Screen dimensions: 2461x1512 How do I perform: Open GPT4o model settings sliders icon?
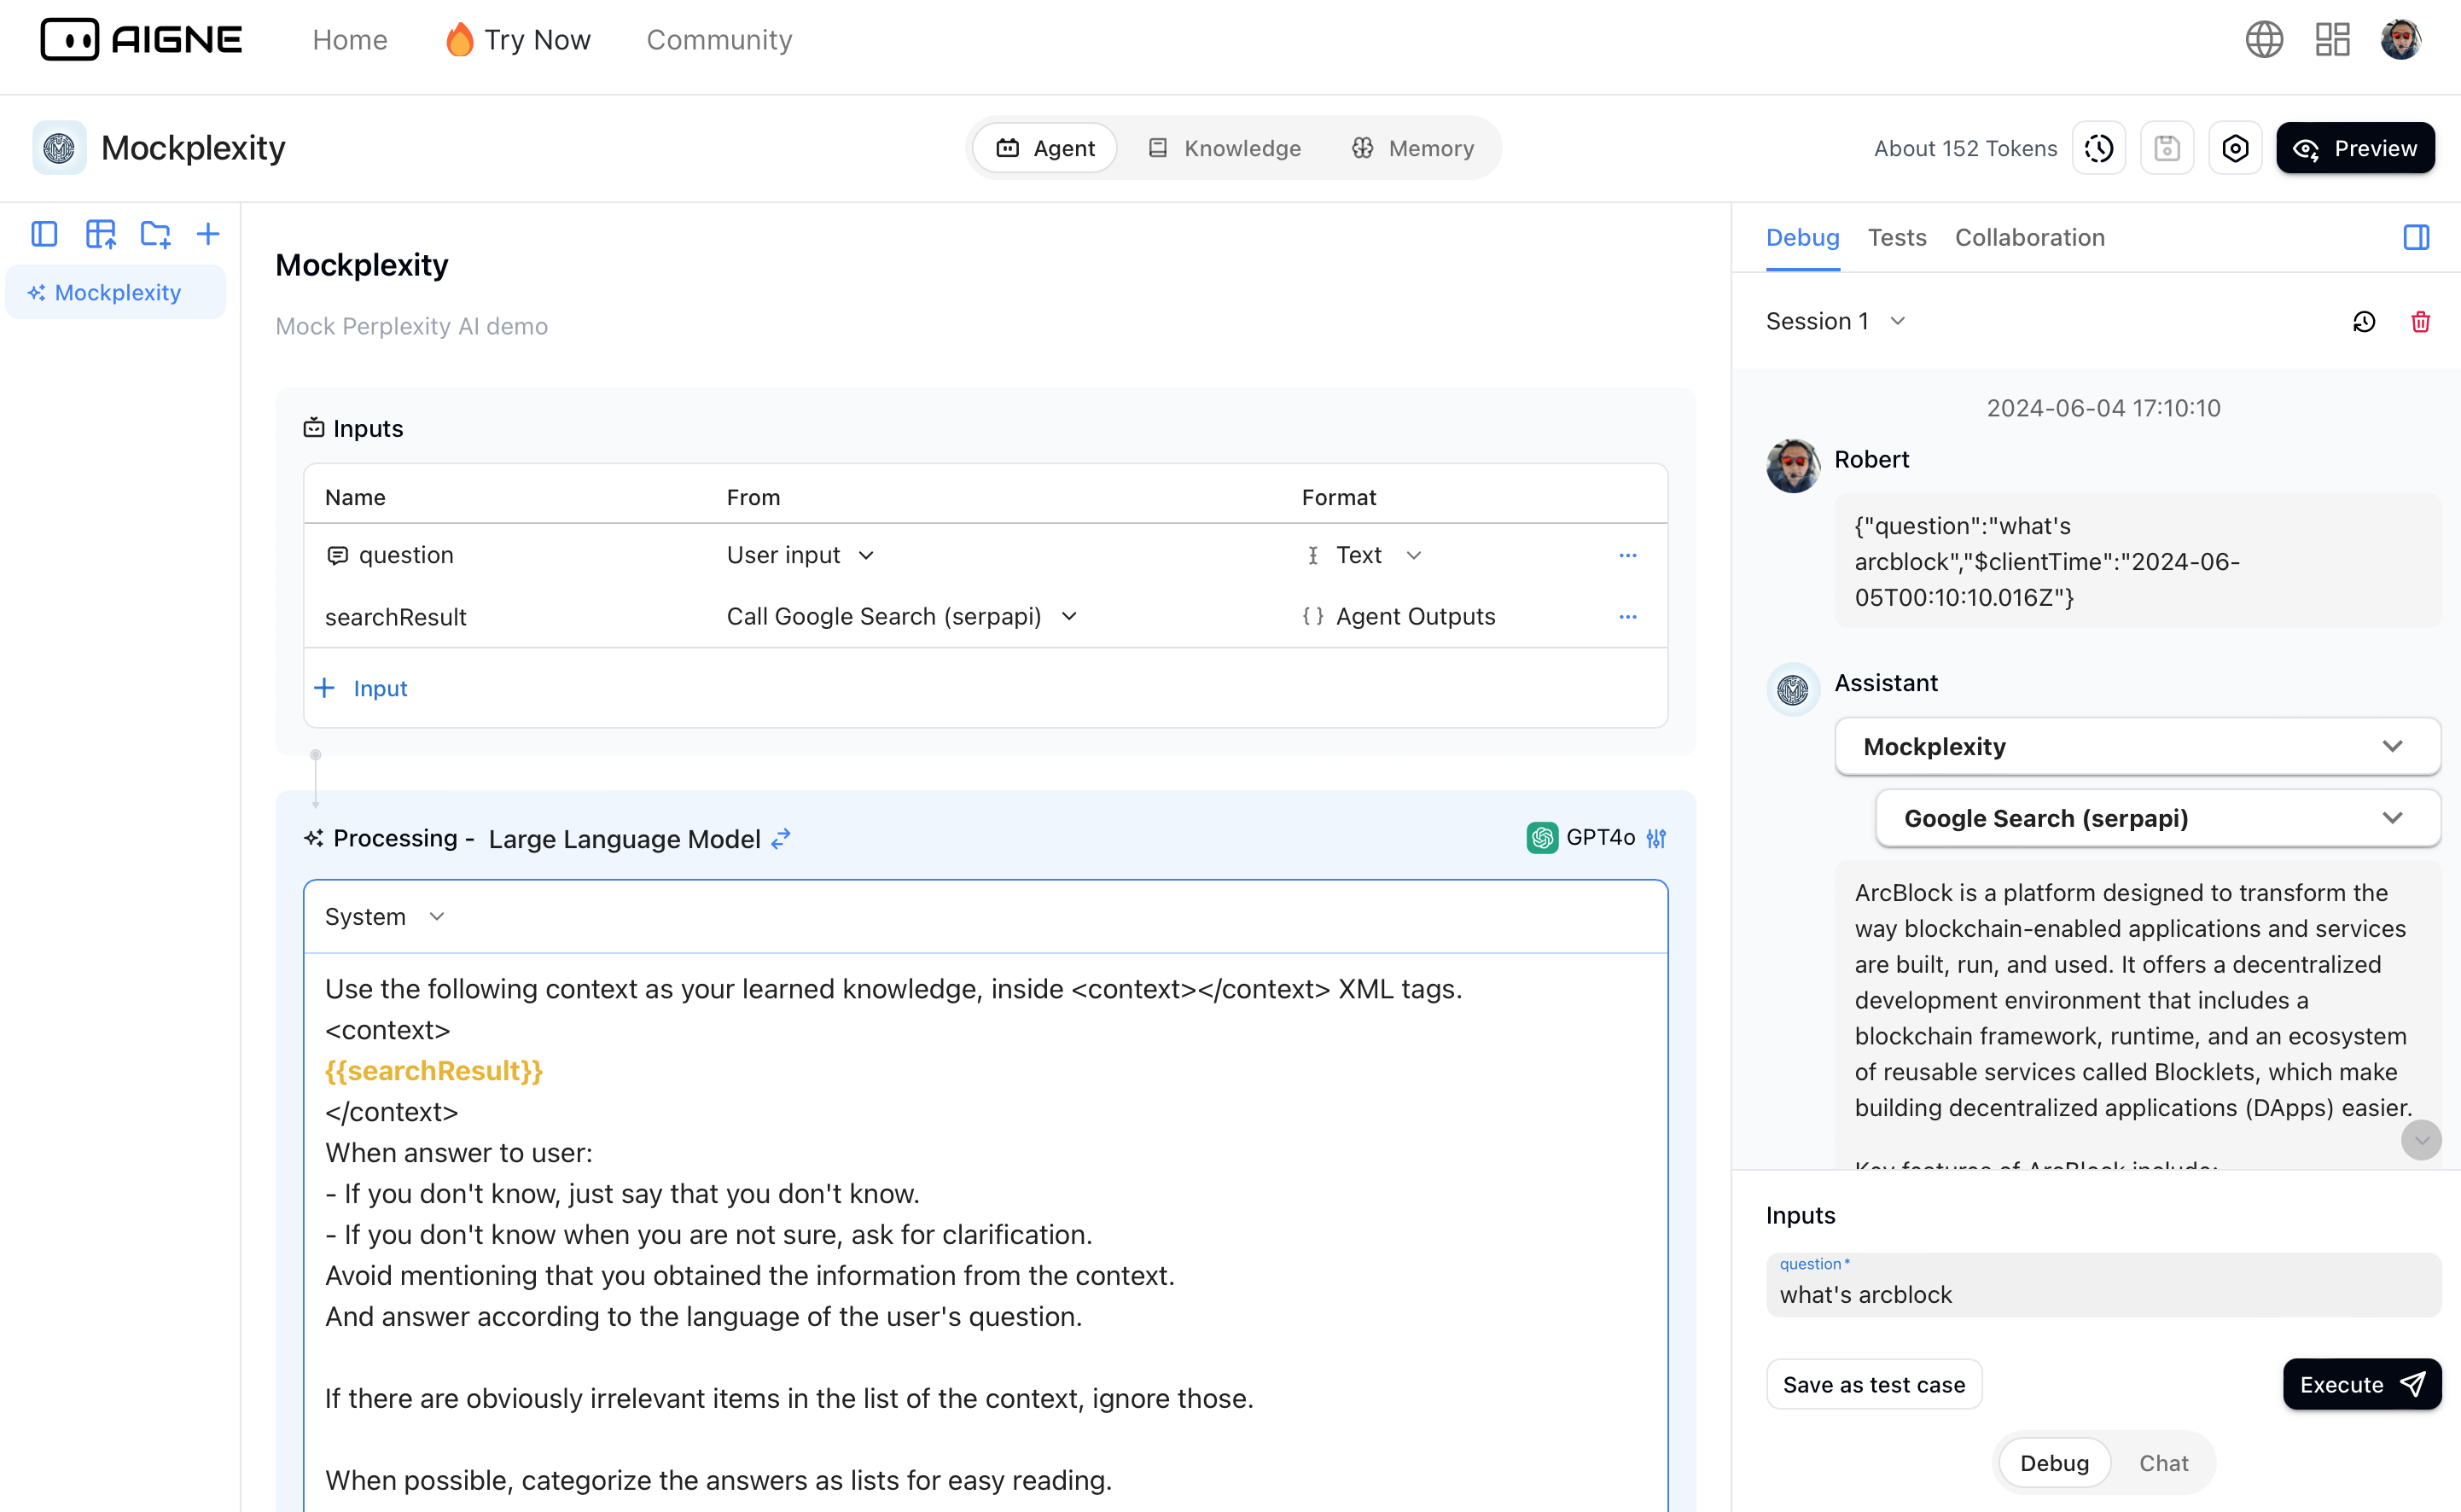[1657, 838]
